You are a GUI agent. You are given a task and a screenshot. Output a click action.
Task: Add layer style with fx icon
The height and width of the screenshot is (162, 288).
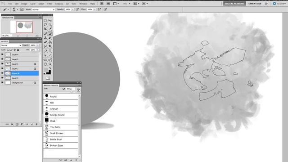coord(12,124)
